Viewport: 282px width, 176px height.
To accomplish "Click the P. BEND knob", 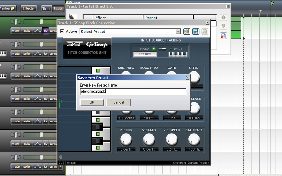I will (126, 139).
